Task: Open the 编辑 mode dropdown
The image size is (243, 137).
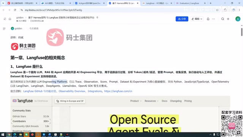Action: click(x=197, y=19)
